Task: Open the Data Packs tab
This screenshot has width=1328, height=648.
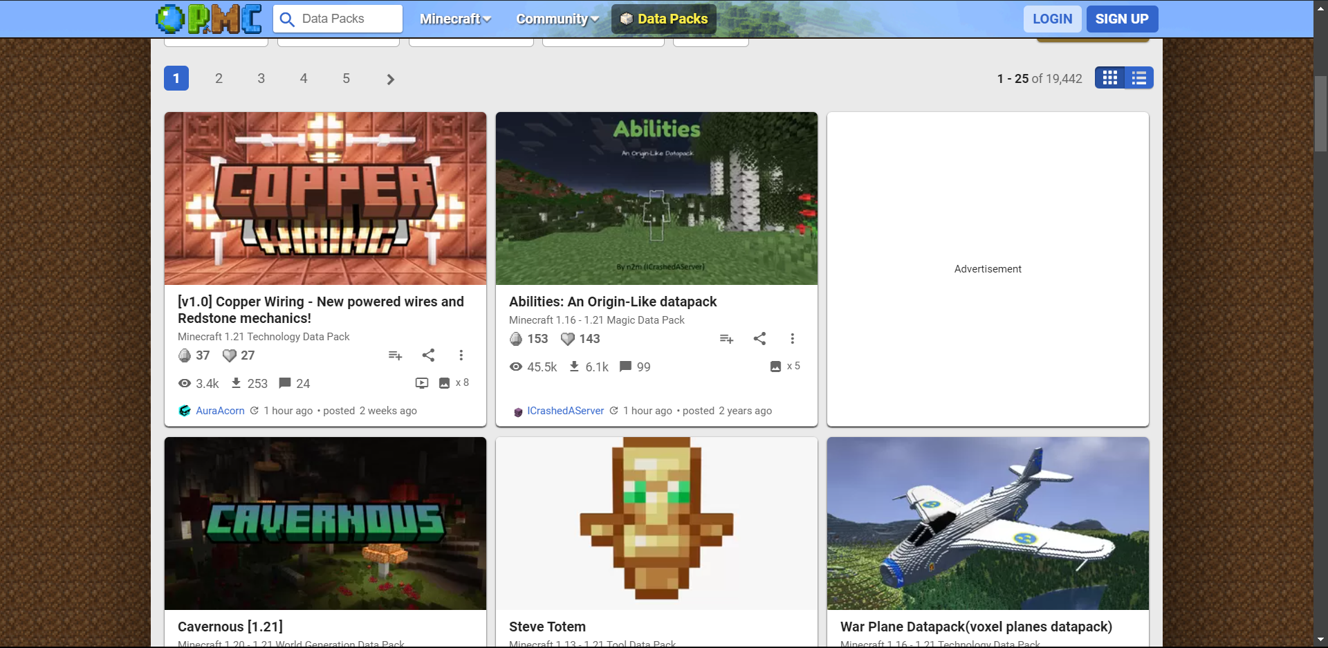Action: (x=664, y=19)
